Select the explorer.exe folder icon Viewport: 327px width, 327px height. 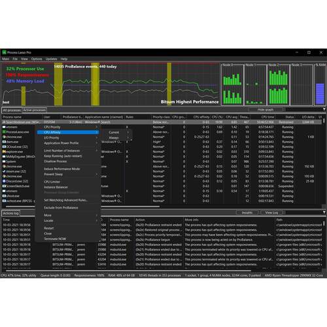pyautogui.click(x=4, y=152)
